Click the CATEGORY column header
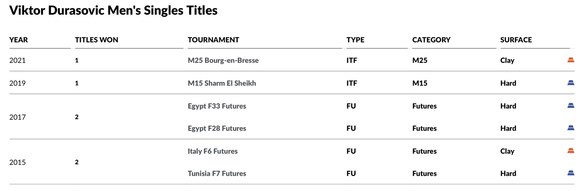 click(x=431, y=40)
